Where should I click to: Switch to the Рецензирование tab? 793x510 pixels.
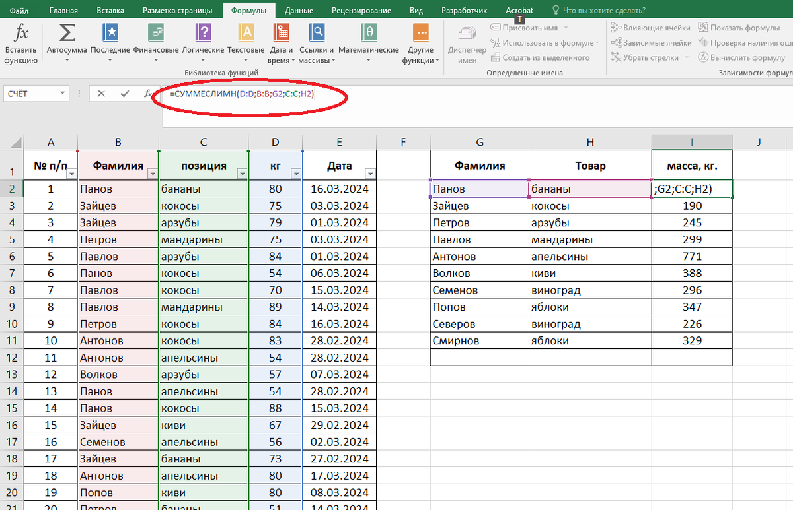click(x=361, y=11)
